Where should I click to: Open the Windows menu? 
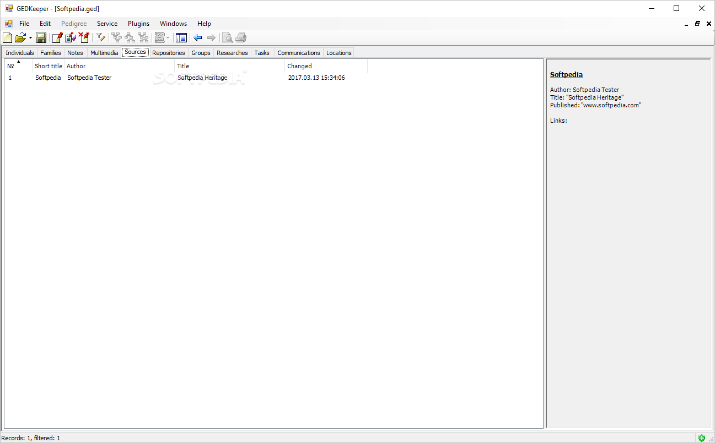point(173,24)
